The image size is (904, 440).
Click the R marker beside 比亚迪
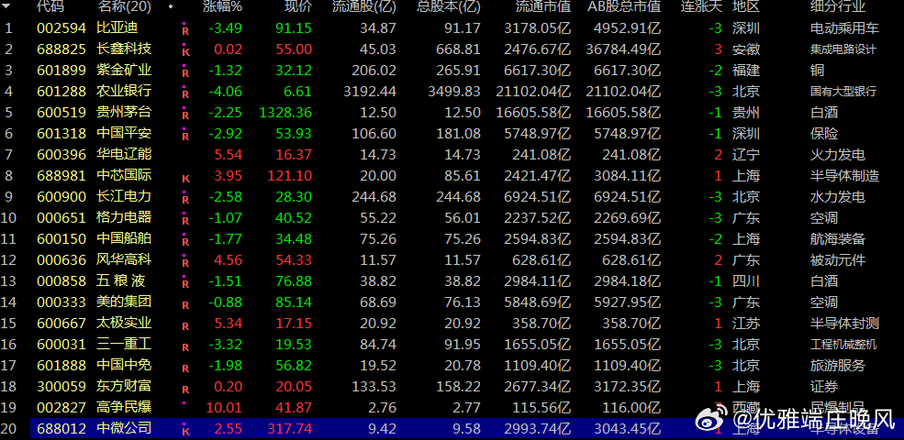185,31
